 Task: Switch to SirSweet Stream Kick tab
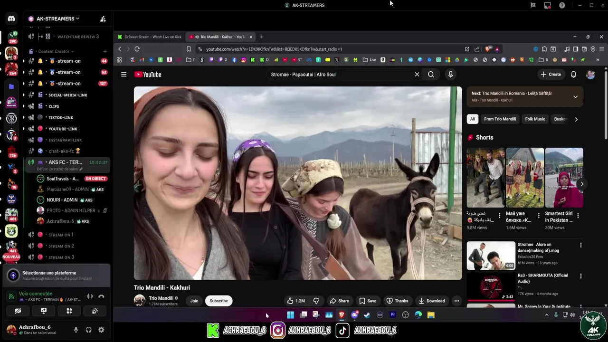(x=149, y=37)
